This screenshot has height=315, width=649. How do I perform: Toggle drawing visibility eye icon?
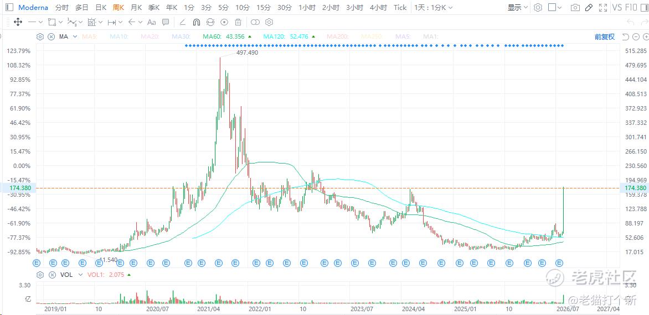pyautogui.click(x=224, y=22)
